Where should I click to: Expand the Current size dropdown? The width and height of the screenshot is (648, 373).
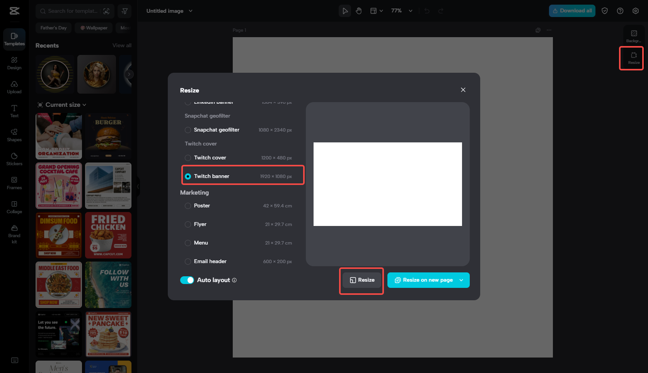pos(62,104)
